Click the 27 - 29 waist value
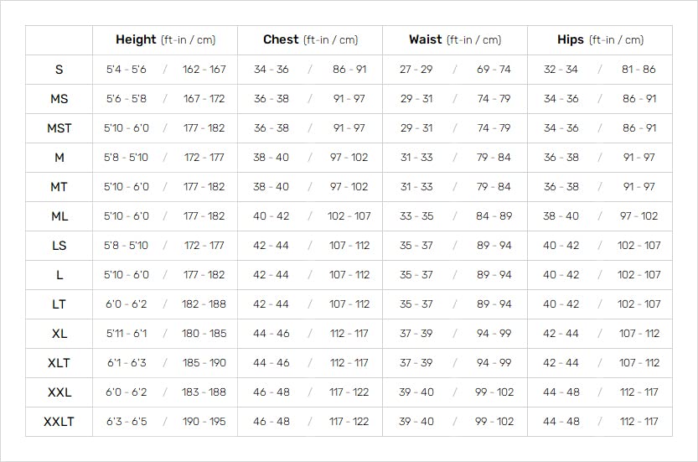The width and height of the screenshot is (698, 462). pos(416,70)
